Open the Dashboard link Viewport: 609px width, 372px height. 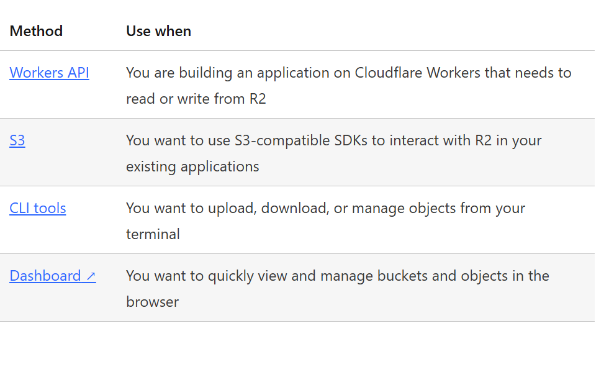click(x=45, y=276)
